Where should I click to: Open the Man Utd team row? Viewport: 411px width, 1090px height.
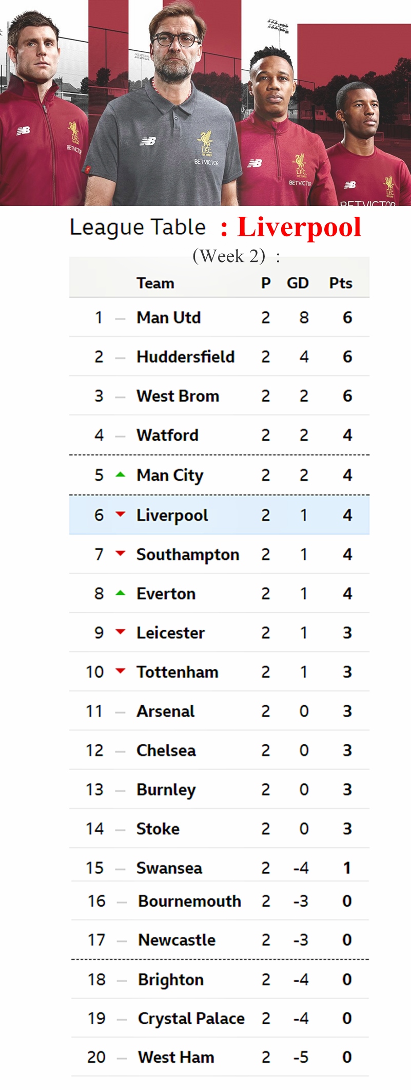point(219,317)
